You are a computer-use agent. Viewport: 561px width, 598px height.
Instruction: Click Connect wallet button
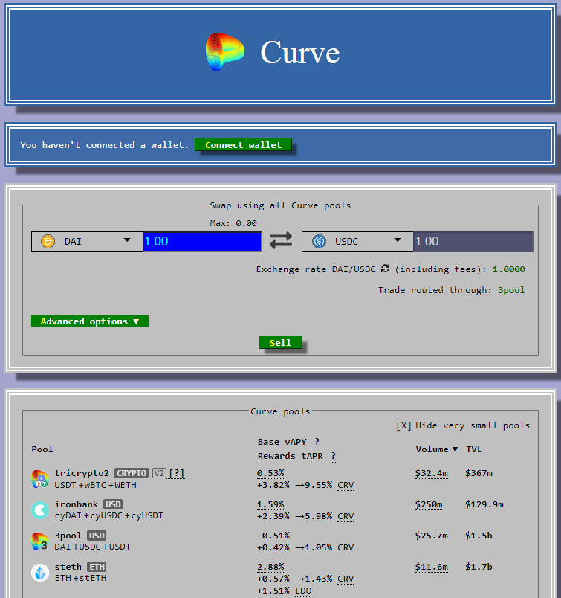click(x=243, y=145)
